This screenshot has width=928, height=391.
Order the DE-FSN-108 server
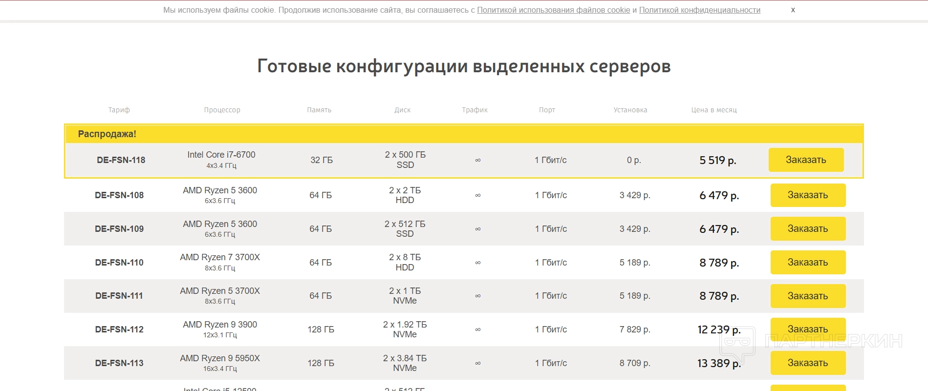[x=808, y=195]
